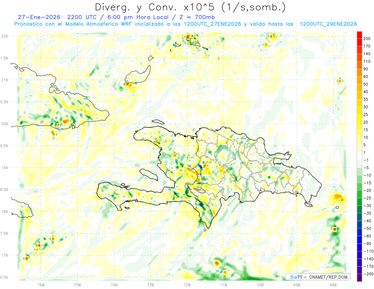Click the '21N' latitude axis label
Image resolution: width=374 pixels, height=289 pixels.
(4, 80)
